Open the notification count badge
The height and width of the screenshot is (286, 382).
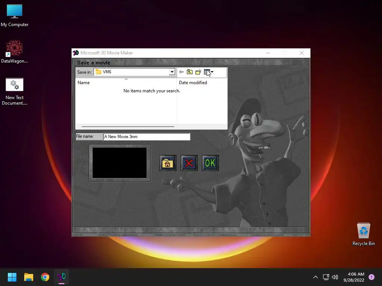pyautogui.click(x=372, y=277)
